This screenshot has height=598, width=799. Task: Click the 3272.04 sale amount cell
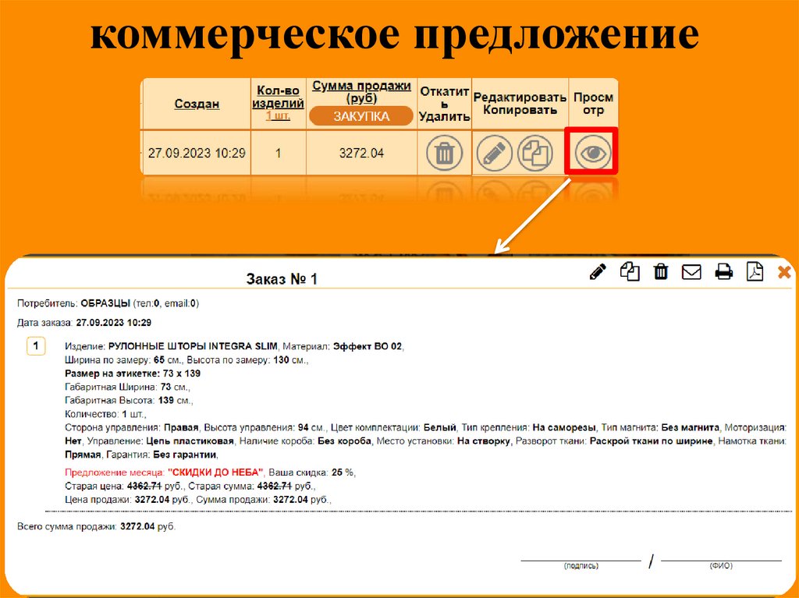click(361, 153)
